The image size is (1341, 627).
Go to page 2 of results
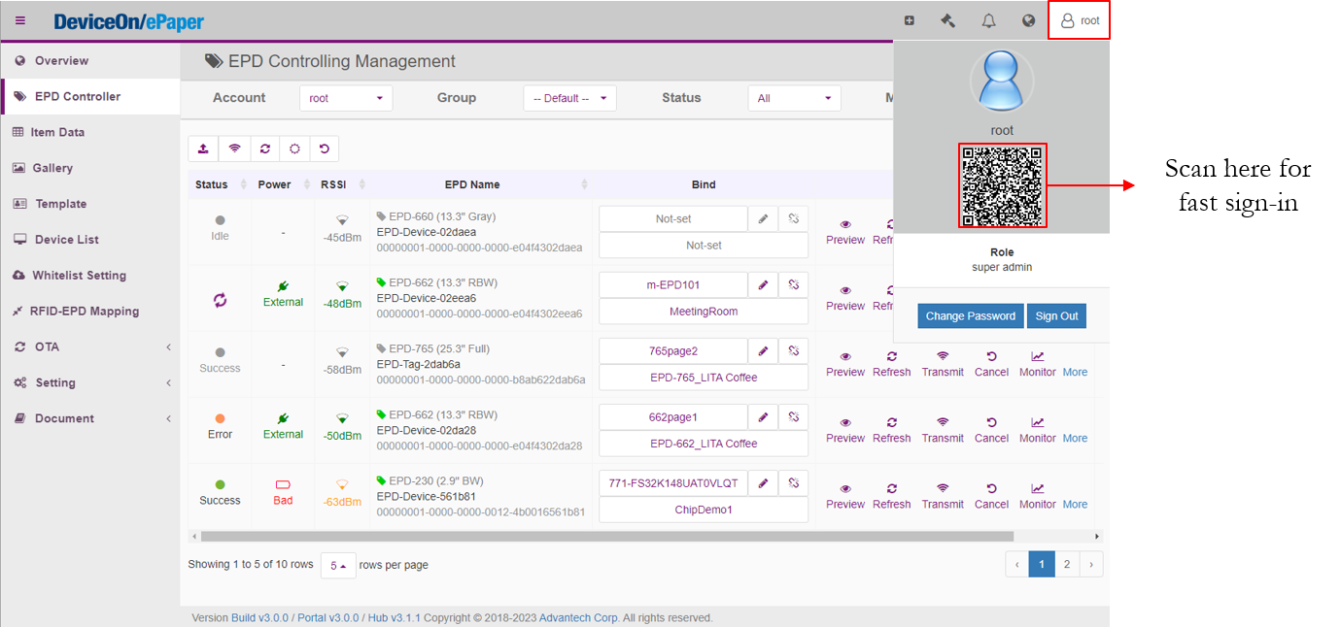coord(1066,564)
